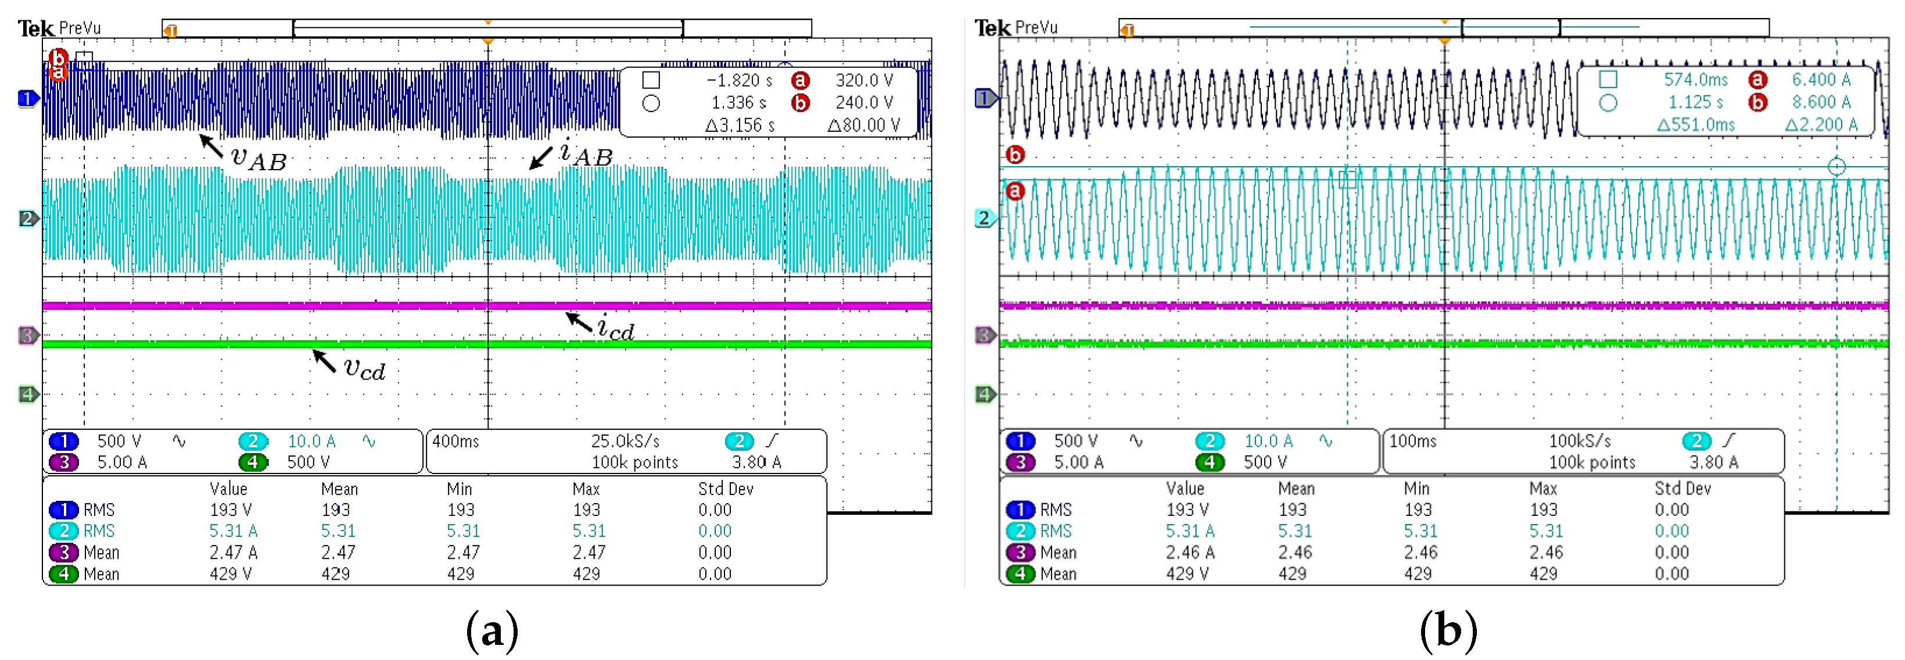Click the i_cd label in left scope
Screen dimensions: 1905x660
click(616, 327)
